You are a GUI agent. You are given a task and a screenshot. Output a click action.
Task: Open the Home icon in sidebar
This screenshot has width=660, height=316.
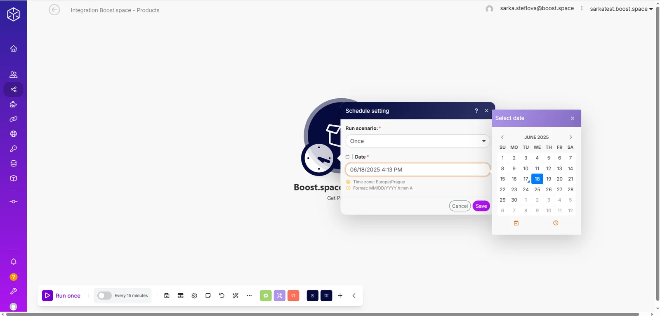coord(14,49)
